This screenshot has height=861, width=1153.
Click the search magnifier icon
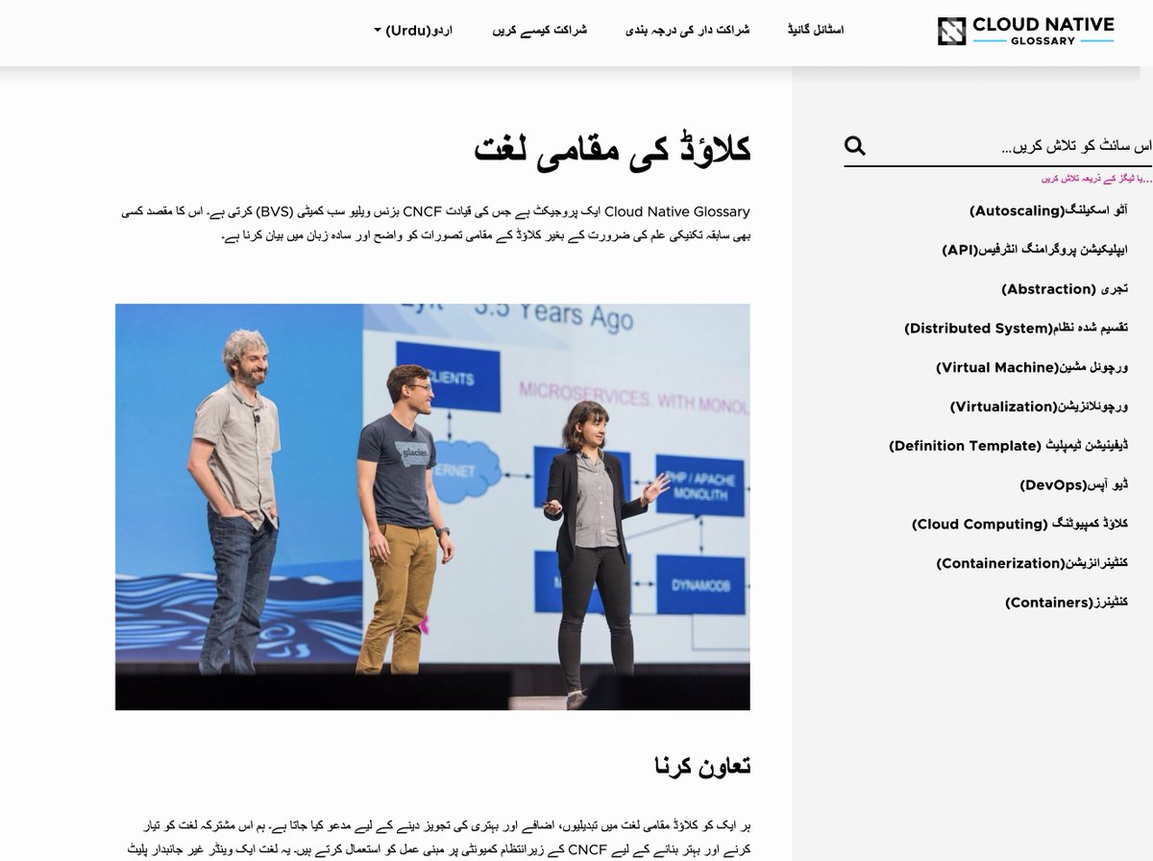coord(855,146)
